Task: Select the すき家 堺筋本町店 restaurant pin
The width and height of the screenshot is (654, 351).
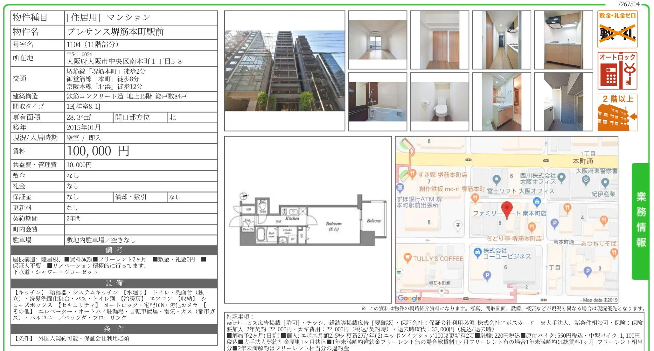Action: 412,174
